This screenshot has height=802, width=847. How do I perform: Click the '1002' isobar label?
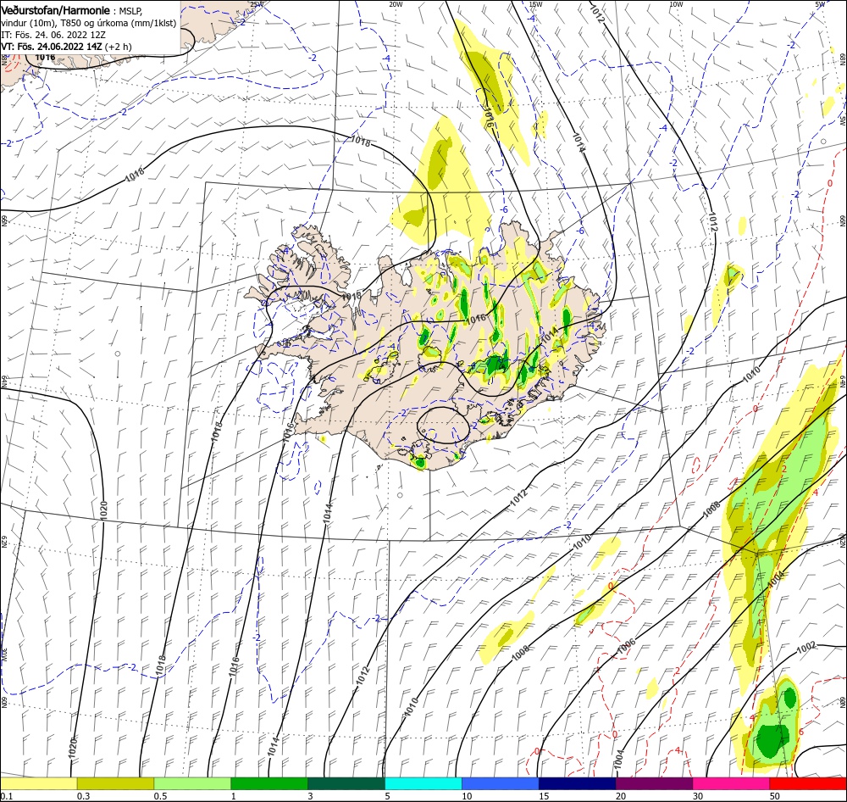pos(806,647)
